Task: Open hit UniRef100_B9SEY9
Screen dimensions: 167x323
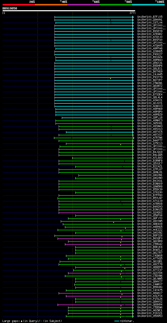Action: [x=150, y=31]
